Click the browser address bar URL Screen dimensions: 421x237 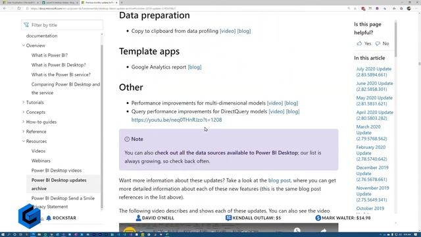coord(103,9)
